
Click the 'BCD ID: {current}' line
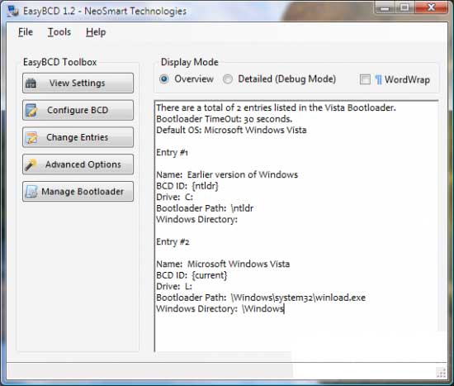(192, 275)
